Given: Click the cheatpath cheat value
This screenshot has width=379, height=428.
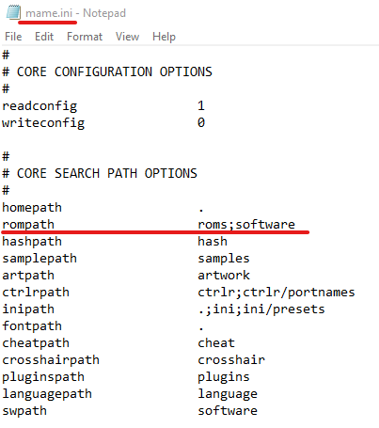Looking at the screenshot, I should [216, 343].
